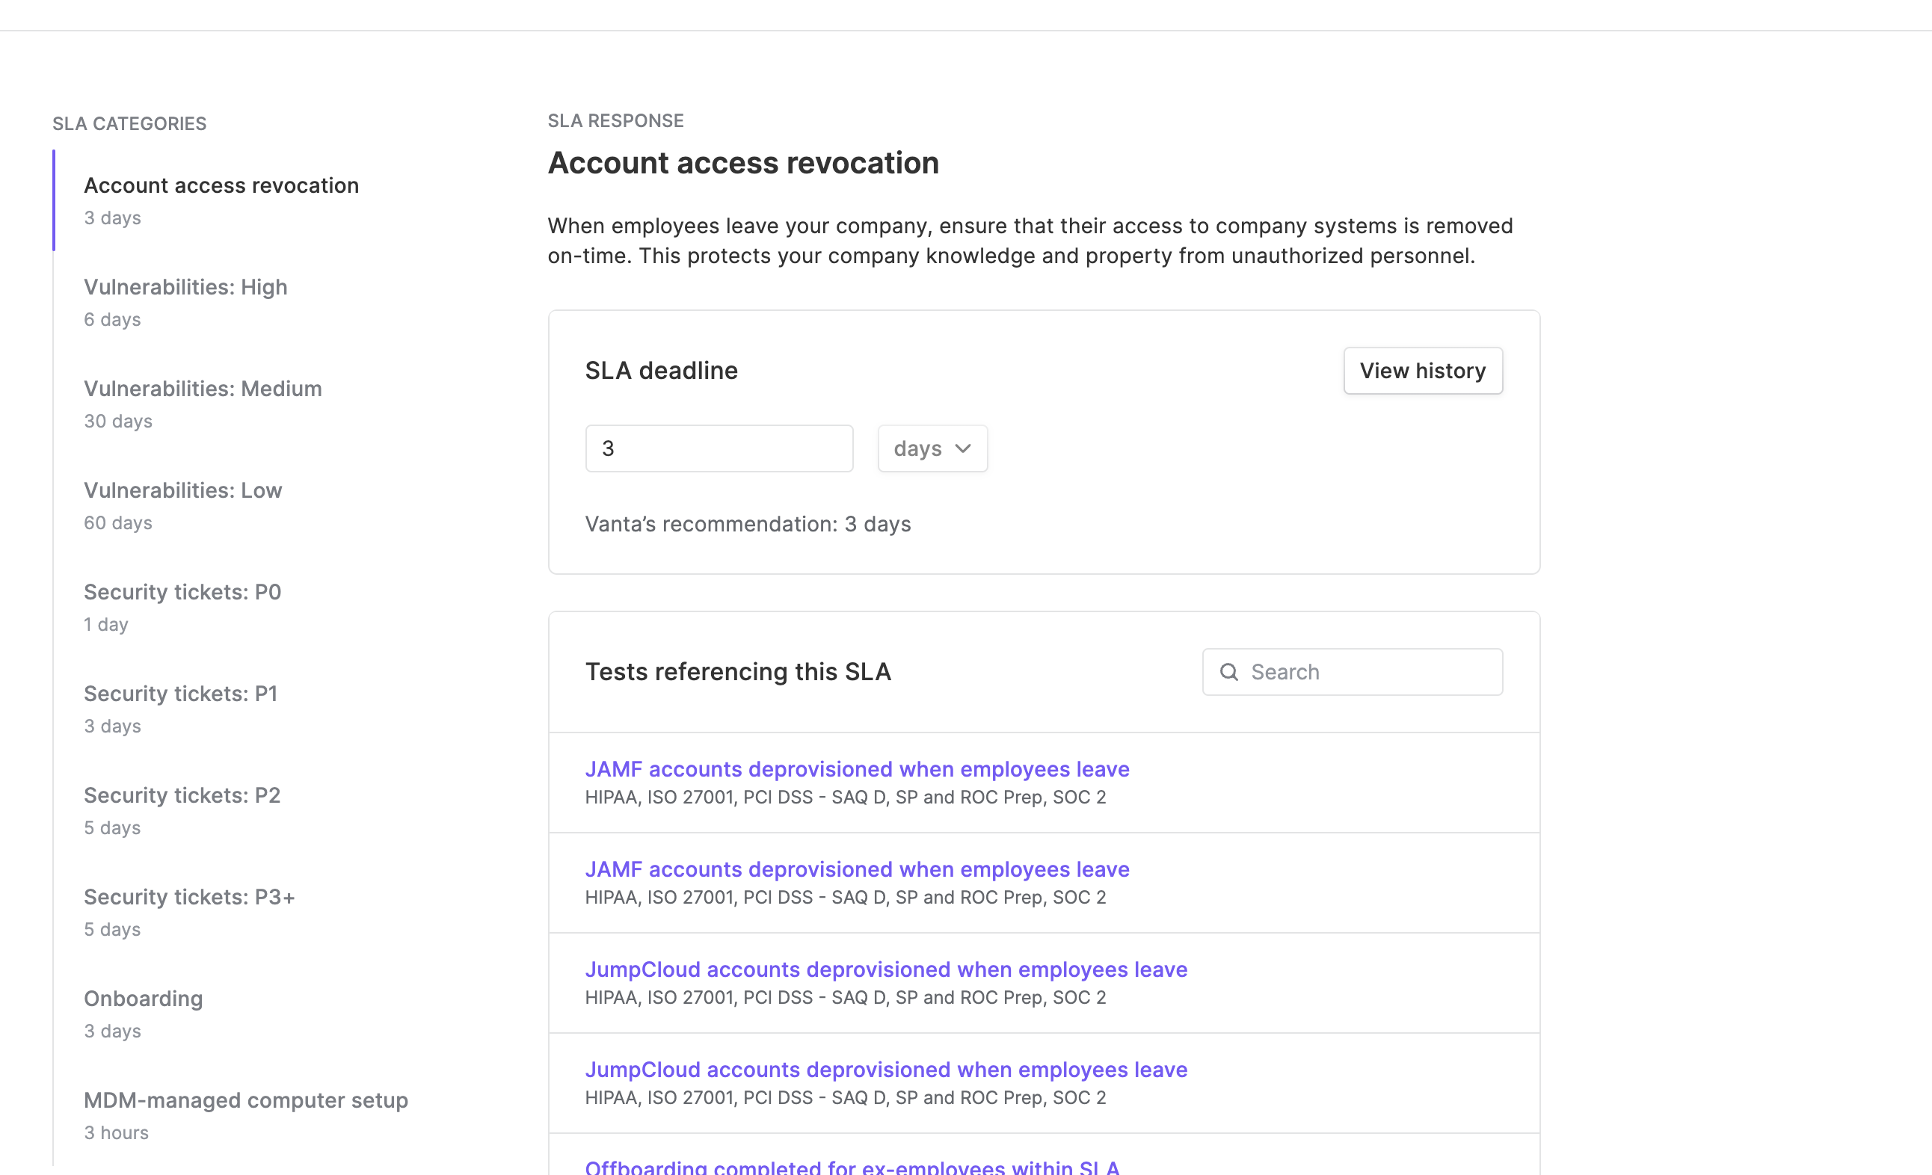Click the Search tests input field
This screenshot has height=1175, width=1932.
[1353, 672]
